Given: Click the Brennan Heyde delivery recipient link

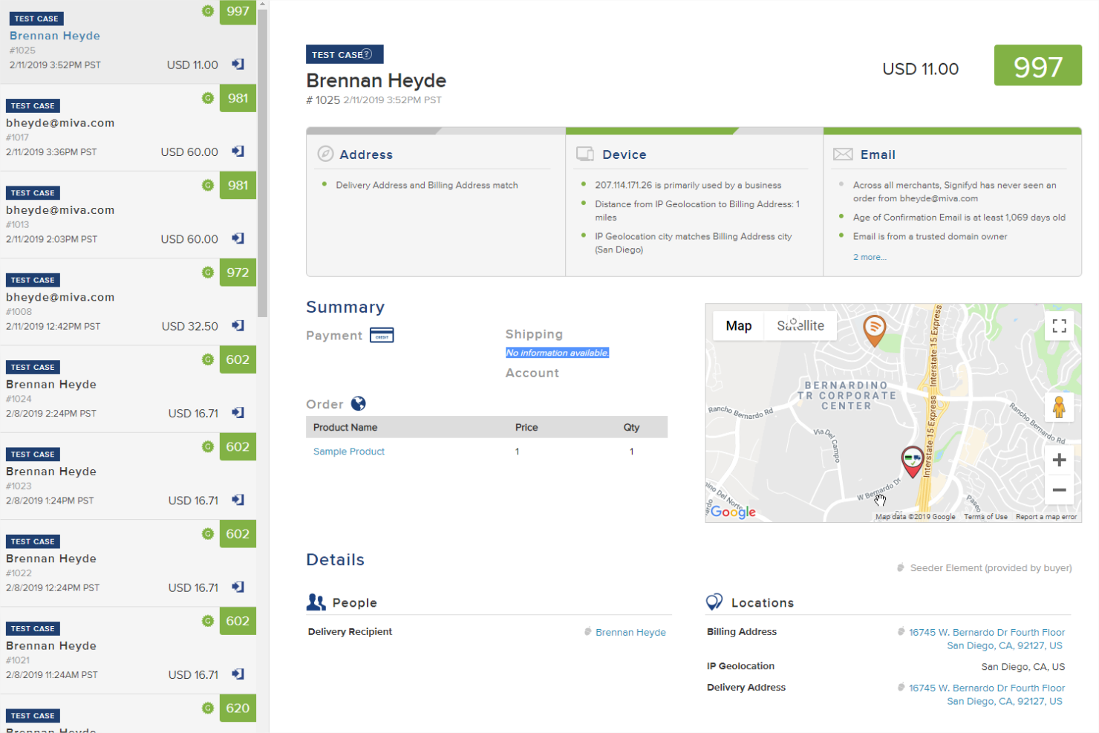Looking at the screenshot, I should point(630,632).
